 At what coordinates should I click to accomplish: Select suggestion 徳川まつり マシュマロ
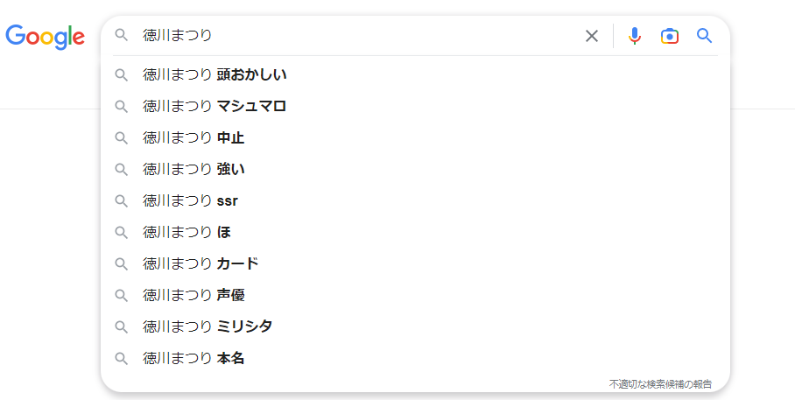point(415,106)
